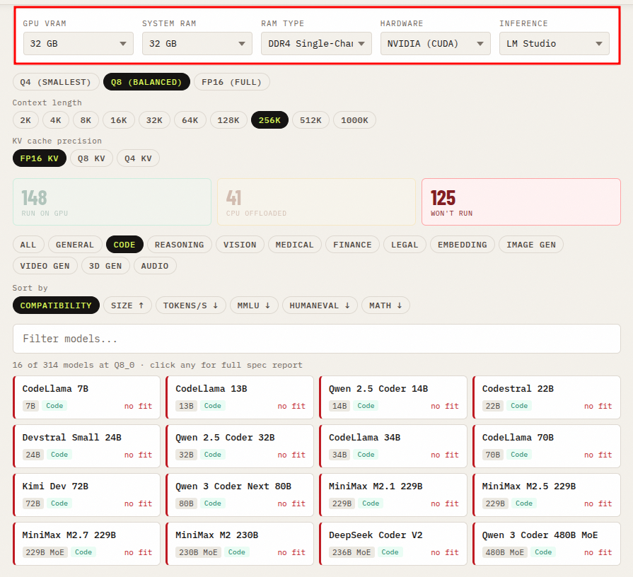Set context length to 64K

click(x=190, y=120)
